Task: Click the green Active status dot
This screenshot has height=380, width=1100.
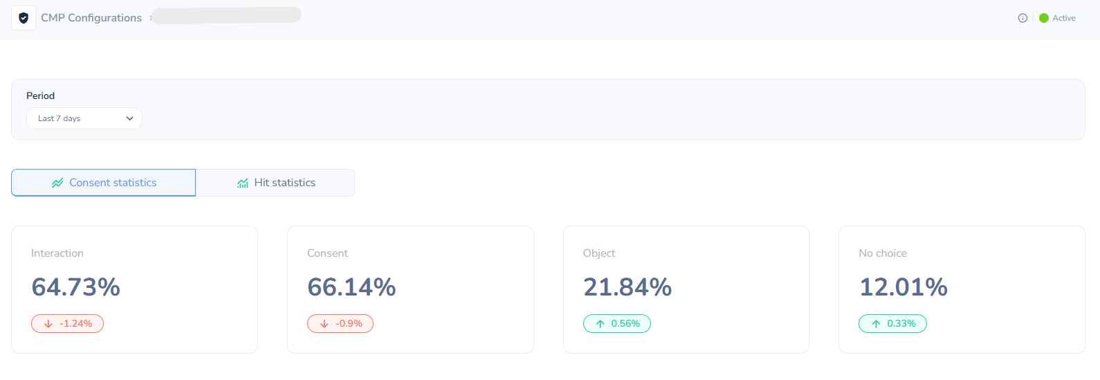Action: [1044, 18]
